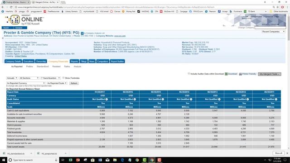
Task: Click Show all downloads button
Action: pos(279,153)
